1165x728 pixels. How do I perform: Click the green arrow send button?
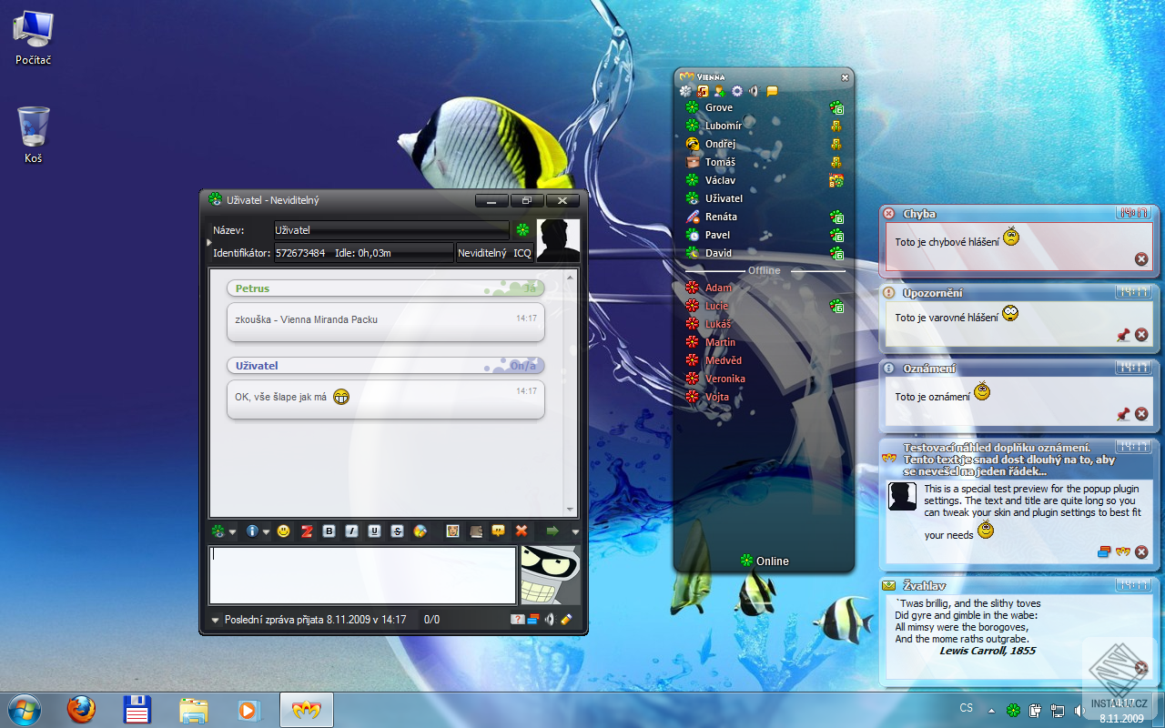pos(552,531)
